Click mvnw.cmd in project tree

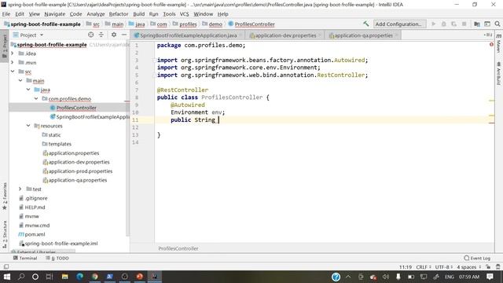[37, 226]
